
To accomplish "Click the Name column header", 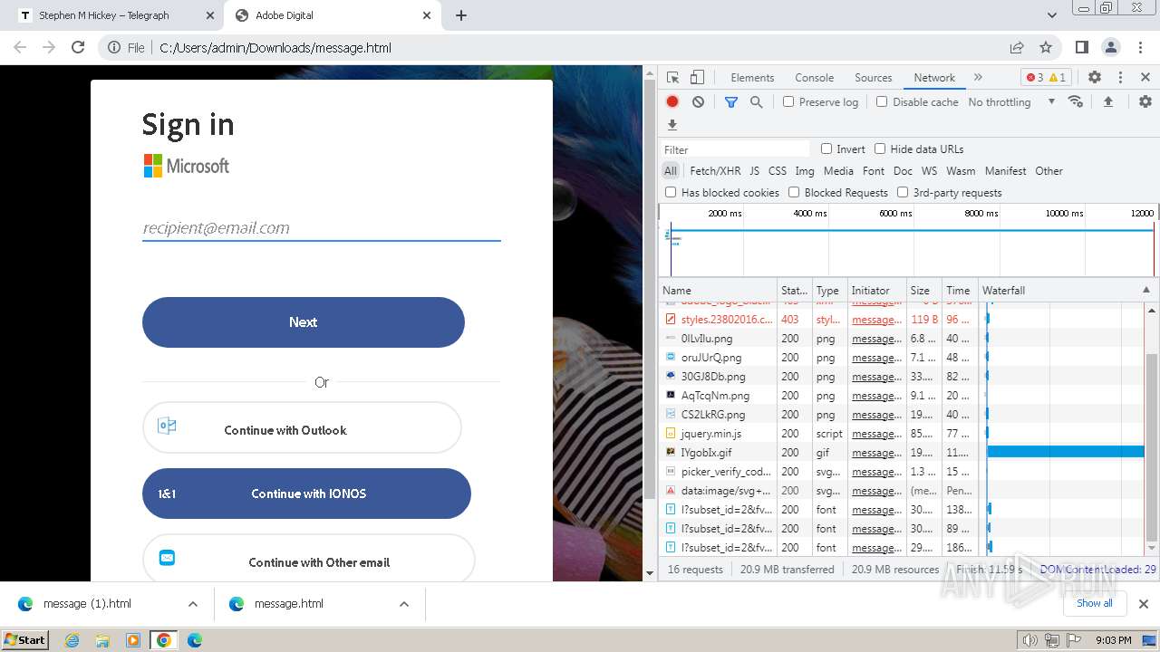I will pos(719,290).
